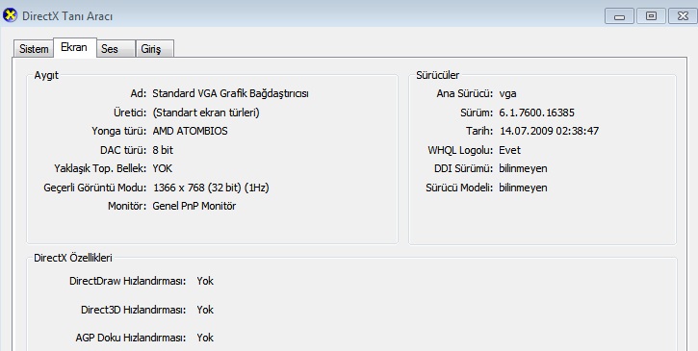698x351 pixels.
Task: Click the 'Yok' value for AGP Doku Hızlandırması
Action: 205,338
